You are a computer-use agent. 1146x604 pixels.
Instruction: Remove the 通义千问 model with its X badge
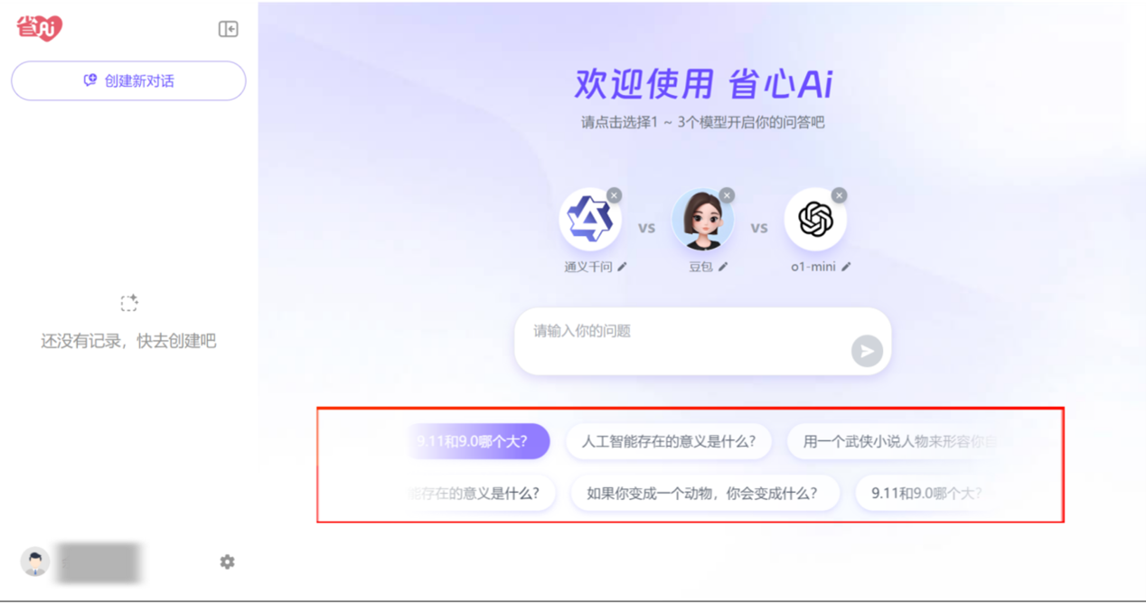click(614, 195)
